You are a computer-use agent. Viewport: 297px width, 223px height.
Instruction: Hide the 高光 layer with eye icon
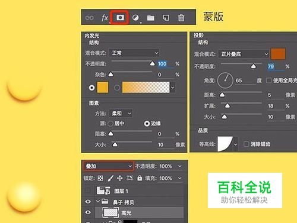[x=88, y=212]
